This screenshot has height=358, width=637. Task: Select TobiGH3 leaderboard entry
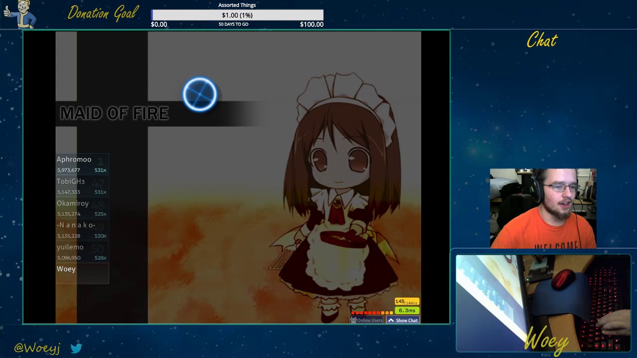click(x=82, y=185)
